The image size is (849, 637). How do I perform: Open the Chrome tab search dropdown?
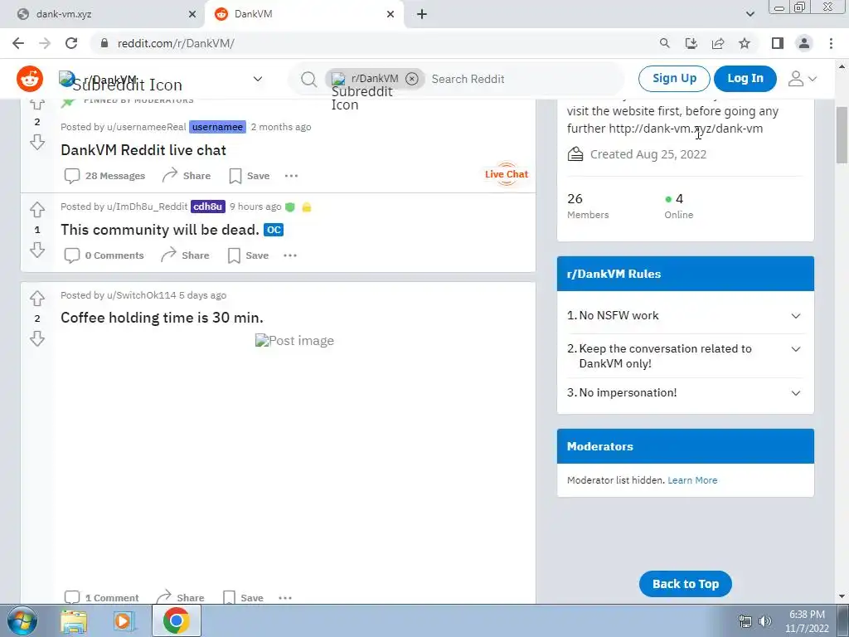point(750,14)
